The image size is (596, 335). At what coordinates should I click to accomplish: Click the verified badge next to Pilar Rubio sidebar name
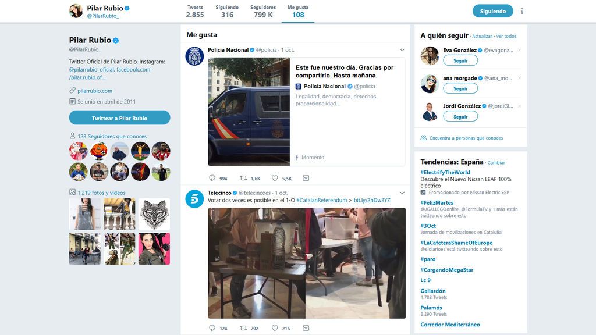[116, 40]
